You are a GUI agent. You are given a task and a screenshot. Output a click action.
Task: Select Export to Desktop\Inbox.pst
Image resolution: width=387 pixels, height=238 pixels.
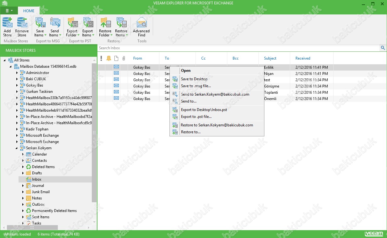[217, 110]
